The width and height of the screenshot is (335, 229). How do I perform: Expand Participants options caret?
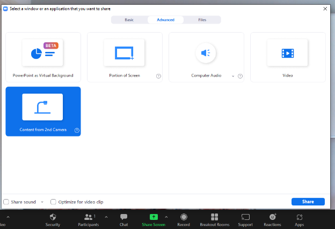(106, 217)
